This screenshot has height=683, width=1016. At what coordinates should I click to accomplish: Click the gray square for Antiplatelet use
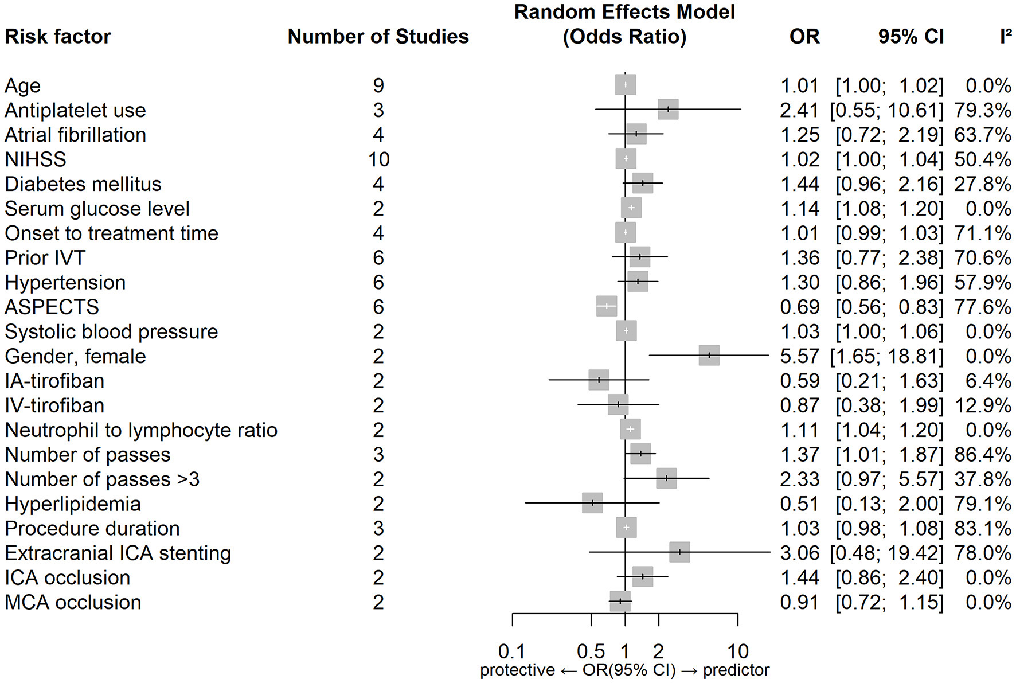(668, 110)
